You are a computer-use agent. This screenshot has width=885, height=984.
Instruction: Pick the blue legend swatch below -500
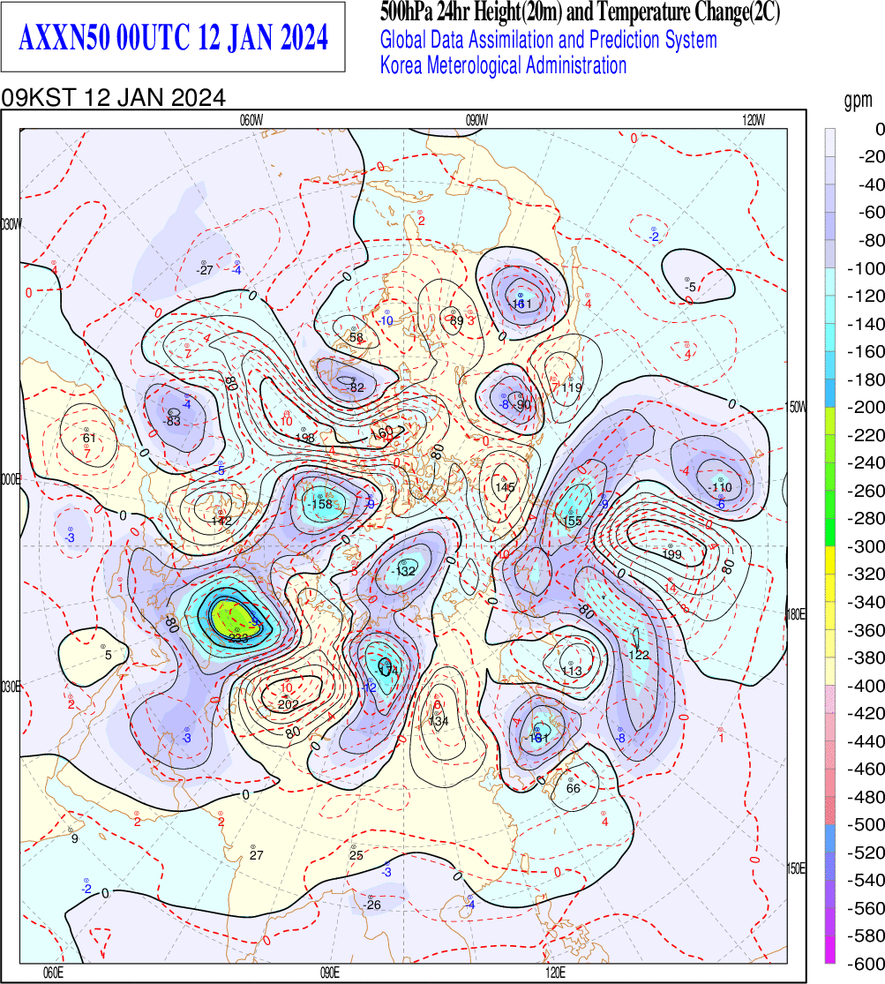click(829, 838)
